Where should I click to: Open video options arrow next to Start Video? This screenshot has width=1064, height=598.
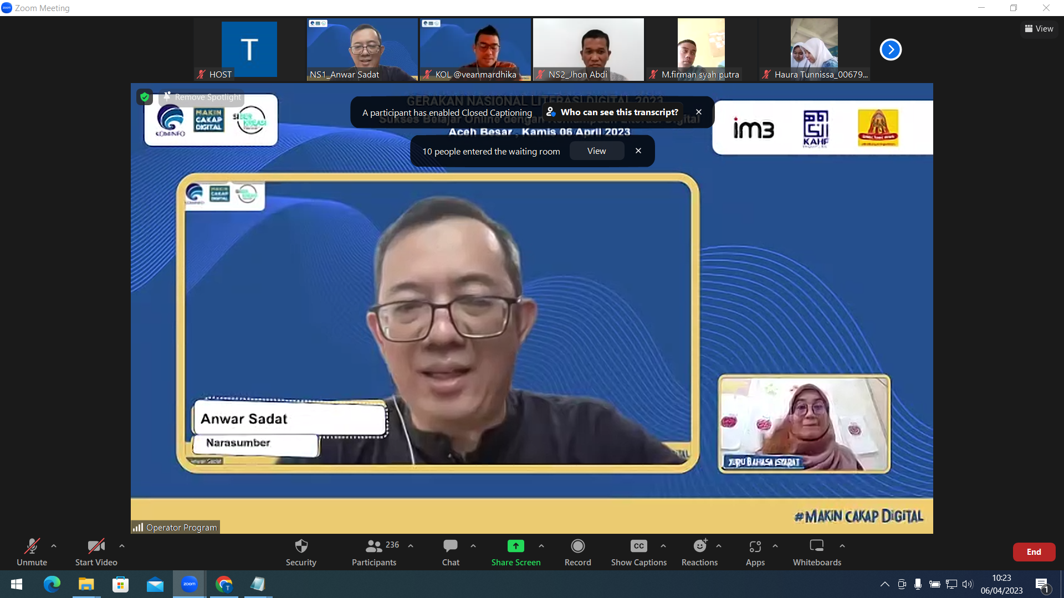tap(122, 546)
